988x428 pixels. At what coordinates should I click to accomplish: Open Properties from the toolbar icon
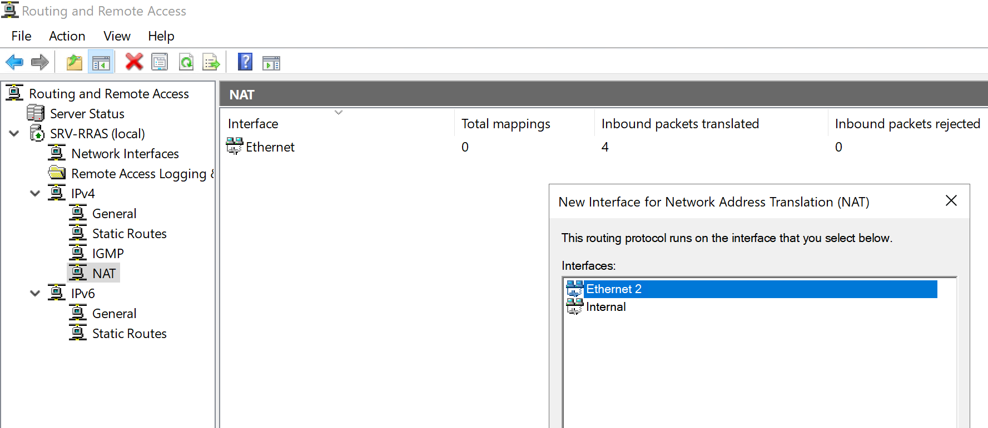(x=160, y=62)
